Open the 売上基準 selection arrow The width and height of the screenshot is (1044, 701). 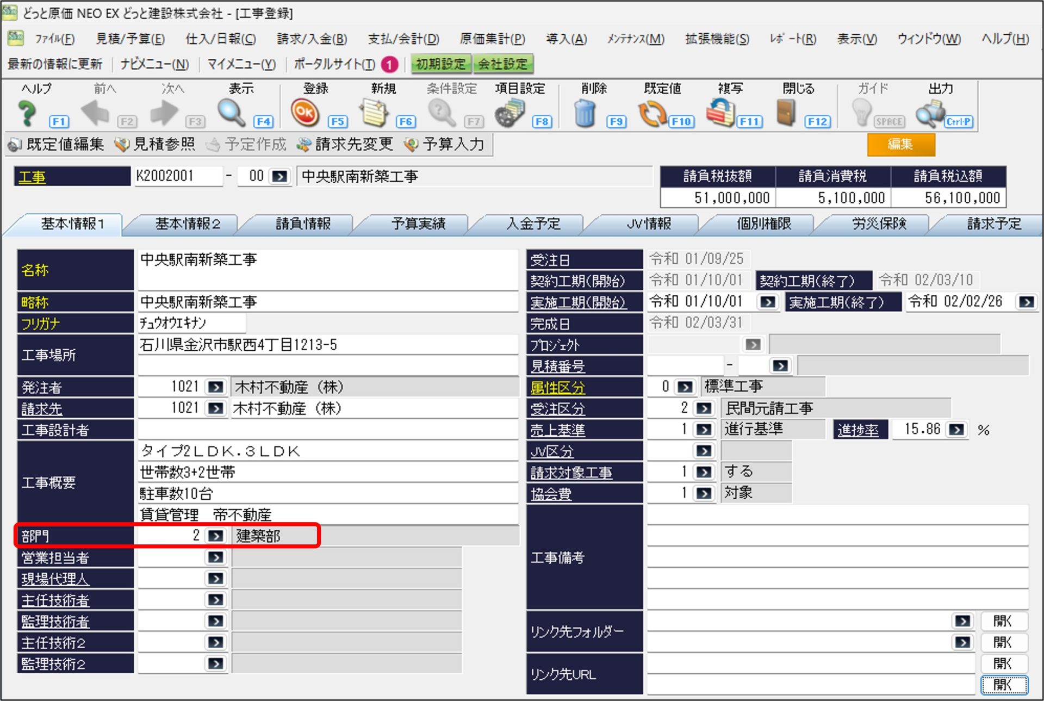pos(704,429)
